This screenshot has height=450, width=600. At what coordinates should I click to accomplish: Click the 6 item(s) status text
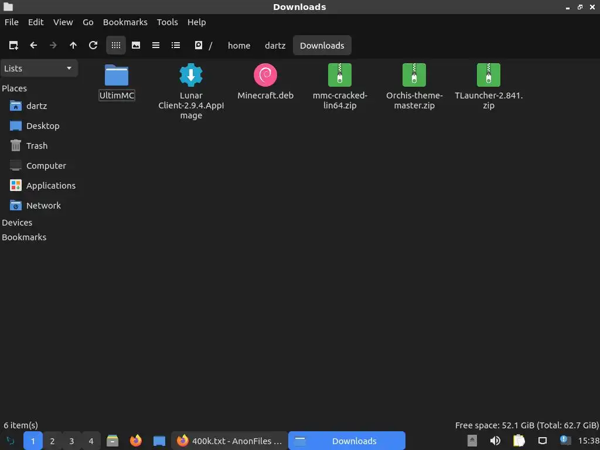click(x=21, y=425)
